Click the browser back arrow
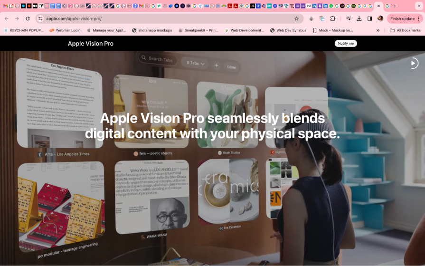Screen dimensions: 425x266 (x=6, y=19)
